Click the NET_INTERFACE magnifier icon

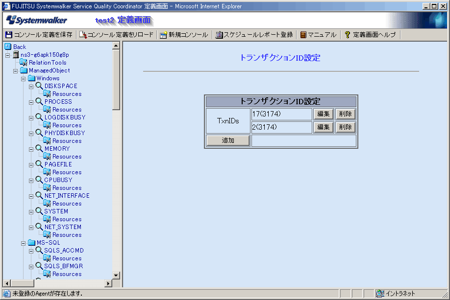pyautogui.click(x=39, y=195)
